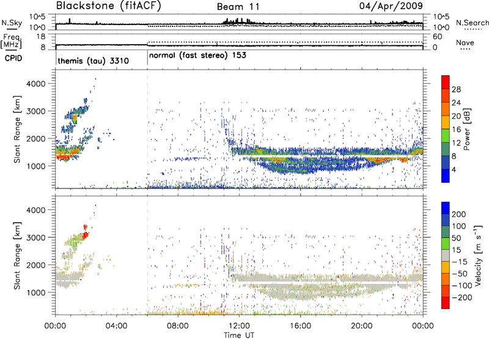Screen dimensions: 489x339
Task: Click the 'Beam 11' label
Action: point(238,7)
